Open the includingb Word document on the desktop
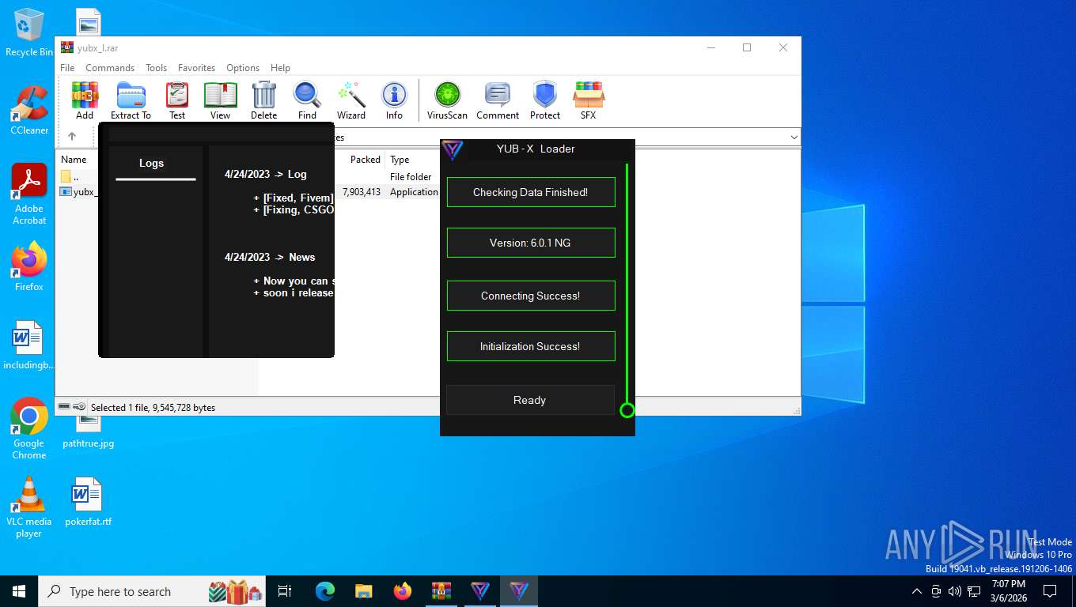The height and width of the screenshot is (607, 1076). 29,345
